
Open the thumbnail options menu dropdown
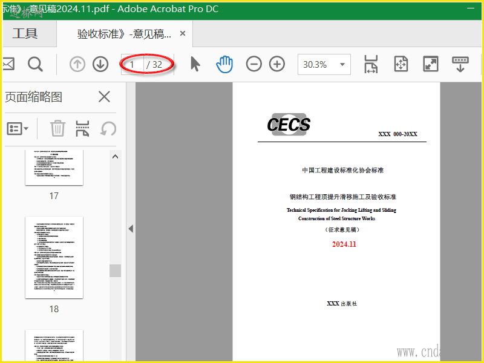click(x=18, y=128)
